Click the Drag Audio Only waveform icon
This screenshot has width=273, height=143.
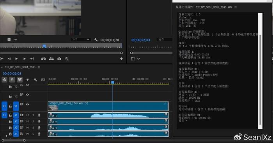[15, 40]
